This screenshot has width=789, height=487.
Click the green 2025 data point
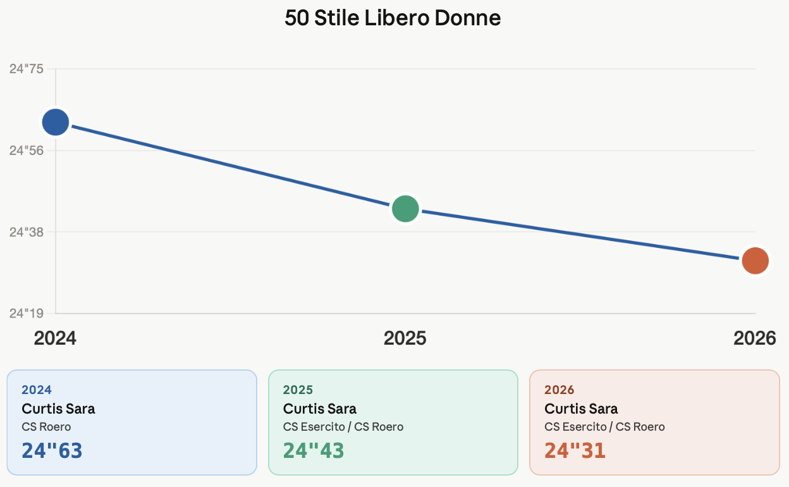click(x=405, y=209)
